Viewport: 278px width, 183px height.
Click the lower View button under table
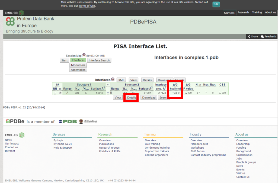118,98
